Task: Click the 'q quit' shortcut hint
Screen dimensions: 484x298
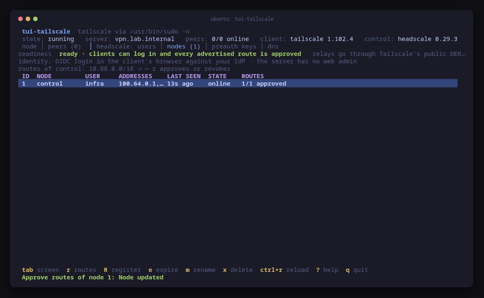Action: pos(357,270)
